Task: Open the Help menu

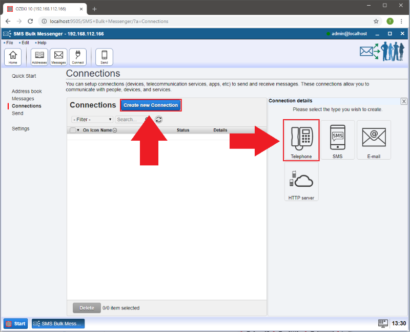Action: coord(42,43)
